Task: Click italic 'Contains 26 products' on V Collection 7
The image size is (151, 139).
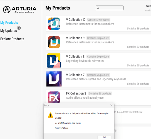Action: pos(138,84)
